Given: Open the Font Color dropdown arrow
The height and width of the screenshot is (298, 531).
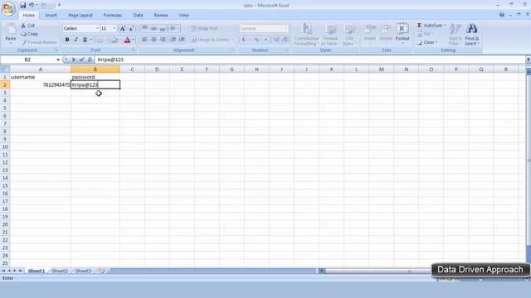Looking at the screenshot, I should (134, 40).
